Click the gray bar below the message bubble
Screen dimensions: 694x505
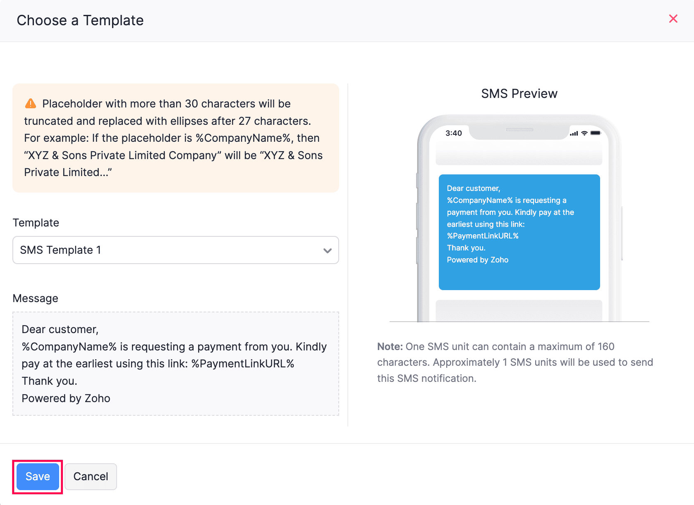point(519,310)
